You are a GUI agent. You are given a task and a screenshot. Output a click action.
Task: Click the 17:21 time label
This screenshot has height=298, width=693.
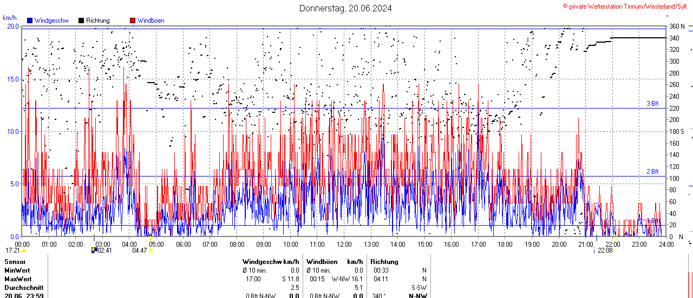pos(13,250)
